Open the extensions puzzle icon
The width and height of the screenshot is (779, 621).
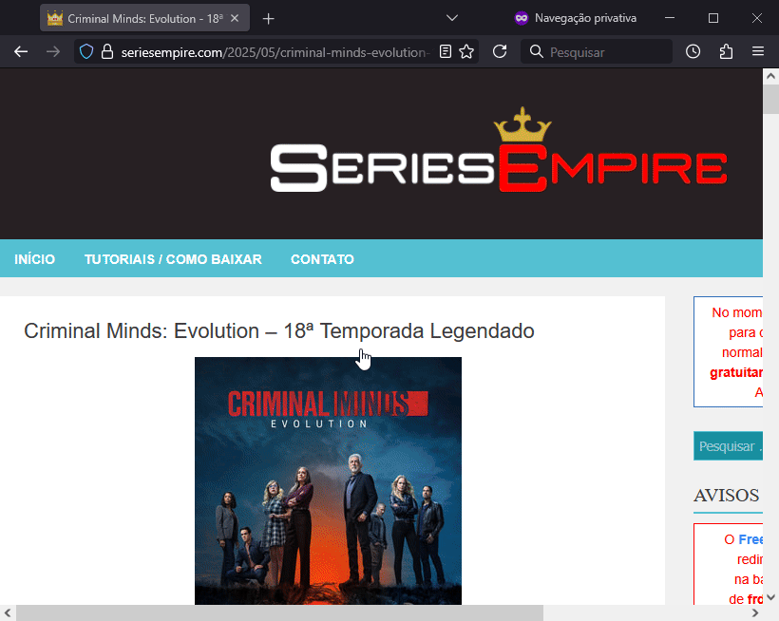tap(726, 51)
